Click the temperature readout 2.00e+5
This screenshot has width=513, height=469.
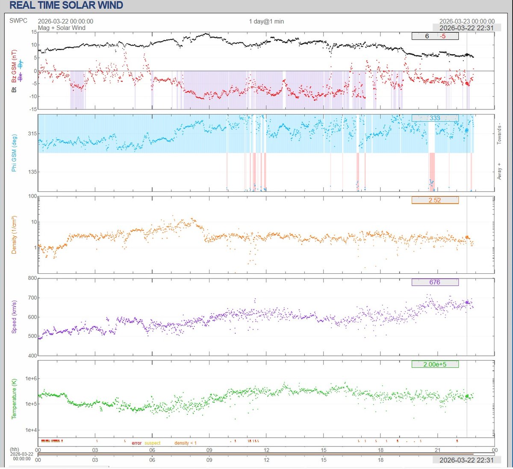[435, 364]
